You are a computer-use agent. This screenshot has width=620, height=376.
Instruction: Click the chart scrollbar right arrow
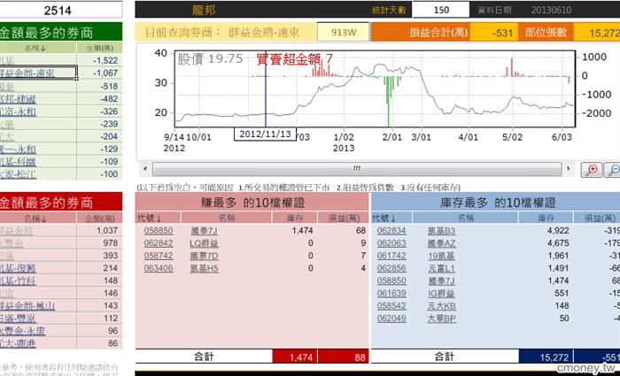569,169
